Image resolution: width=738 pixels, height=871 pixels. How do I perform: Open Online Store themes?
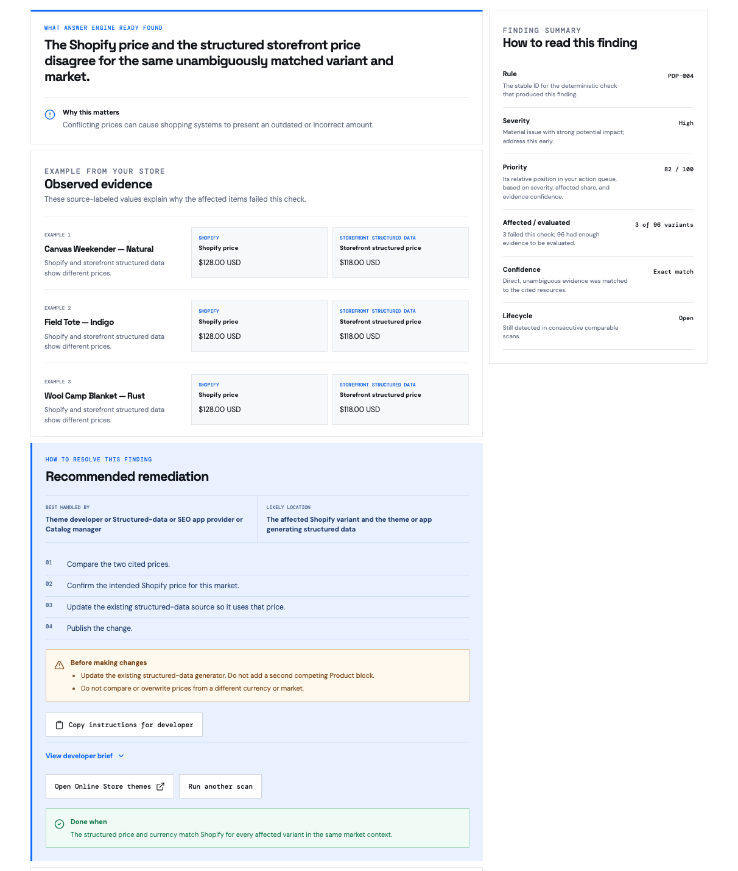coord(110,786)
